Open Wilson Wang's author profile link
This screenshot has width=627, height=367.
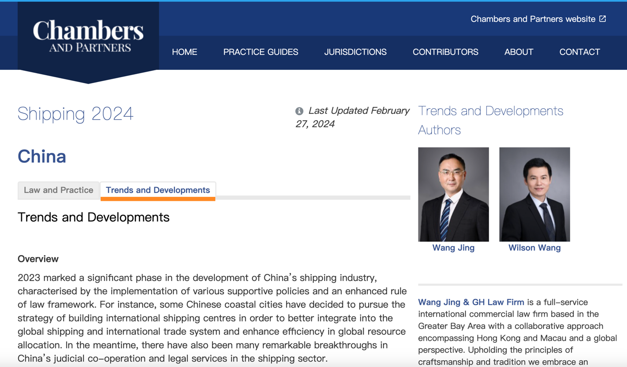tap(535, 248)
